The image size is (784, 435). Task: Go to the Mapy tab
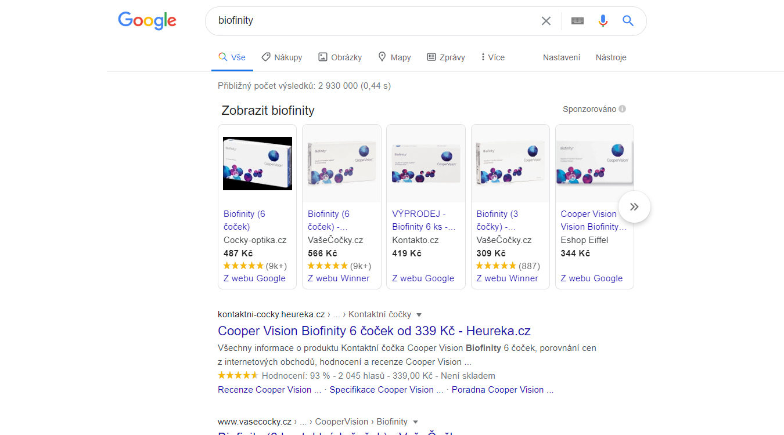click(x=394, y=57)
